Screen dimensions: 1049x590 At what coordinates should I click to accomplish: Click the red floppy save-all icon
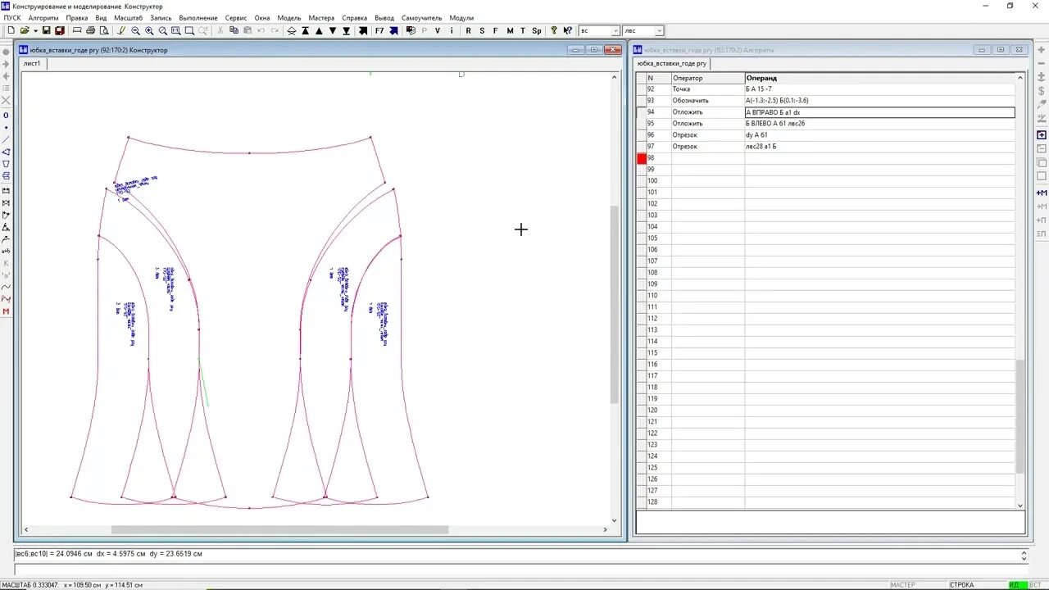point(59,30)
